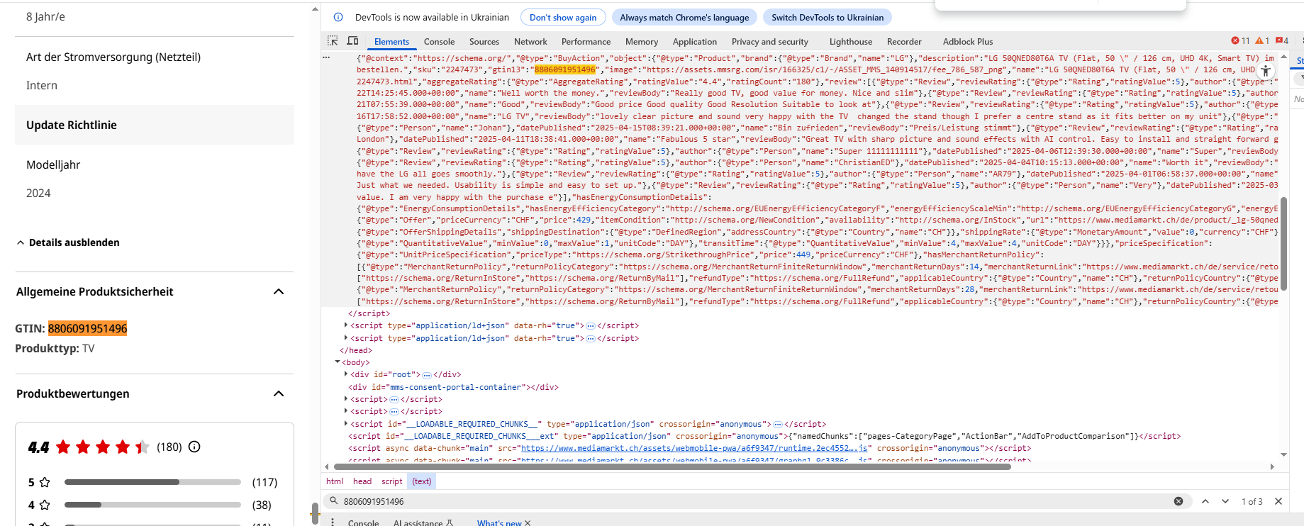Open AI assistance drawer tab
The width and height of the screenshot is (1304, 526).
tap(423, 523)
